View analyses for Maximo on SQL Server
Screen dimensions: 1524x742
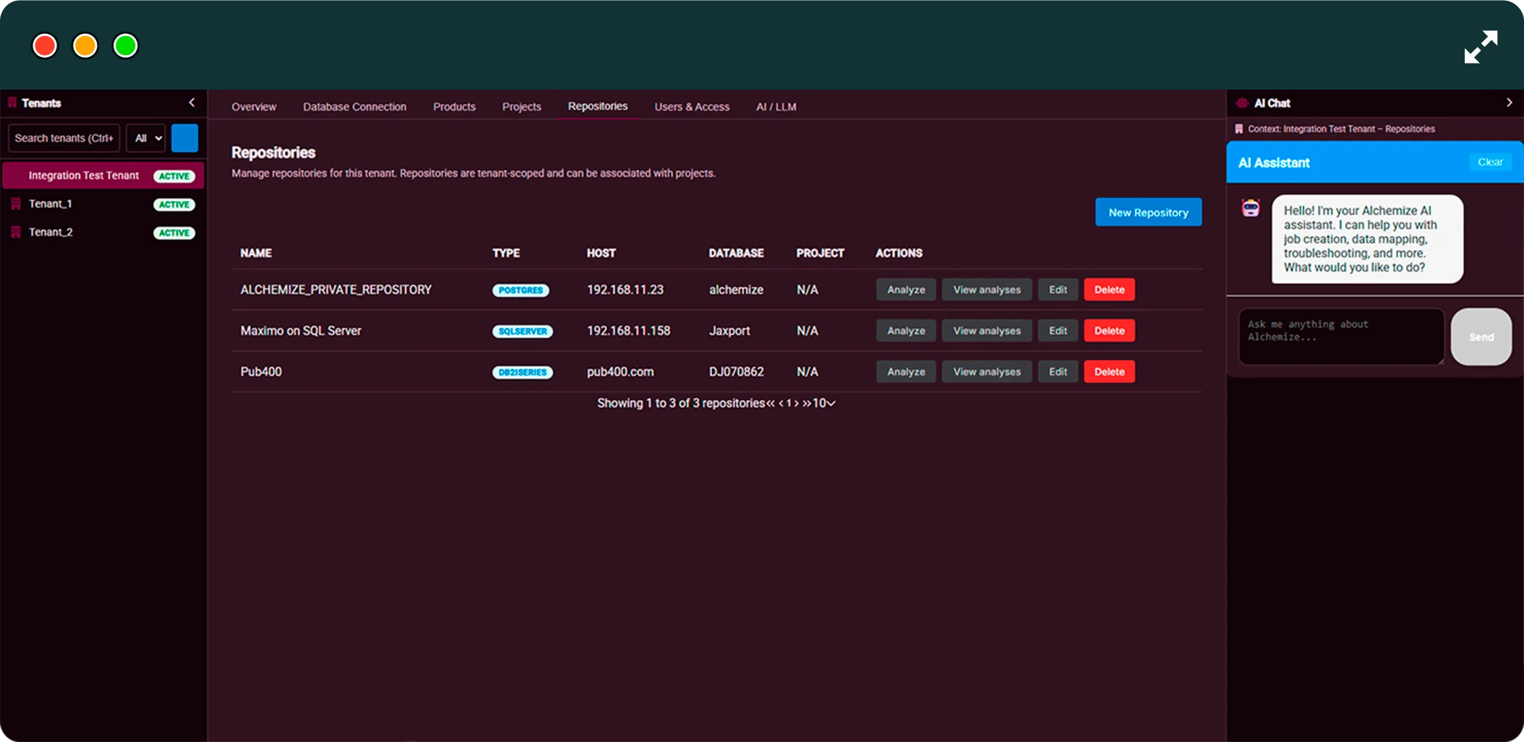(x=987, y=331)
